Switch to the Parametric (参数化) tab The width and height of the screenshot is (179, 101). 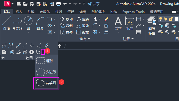point(45,12)
